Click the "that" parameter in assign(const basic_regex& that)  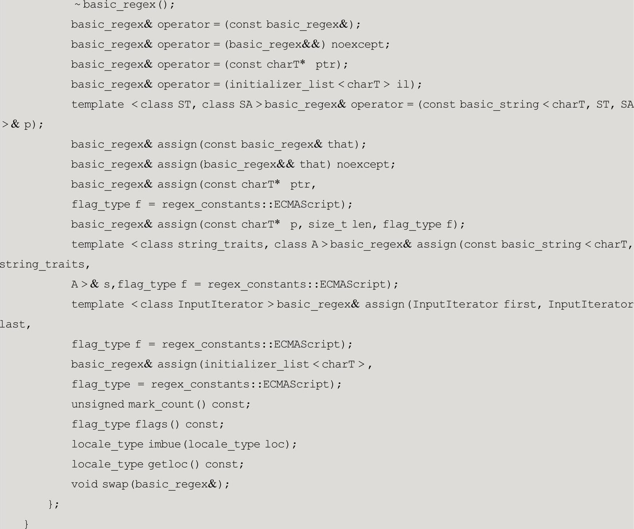click(341, 144)
